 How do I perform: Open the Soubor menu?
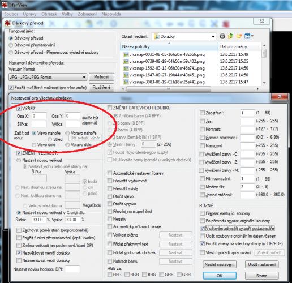tap(11, 14)
